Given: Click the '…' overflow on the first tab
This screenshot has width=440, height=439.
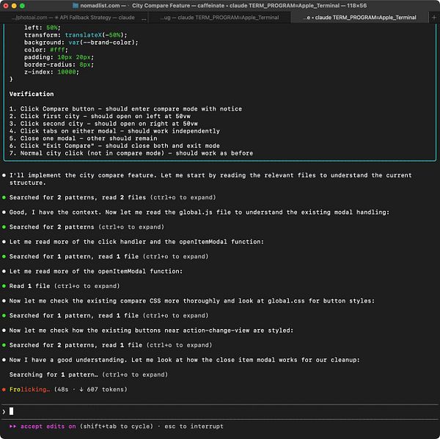Looking at the screenshot, I should tap(144, 18).
